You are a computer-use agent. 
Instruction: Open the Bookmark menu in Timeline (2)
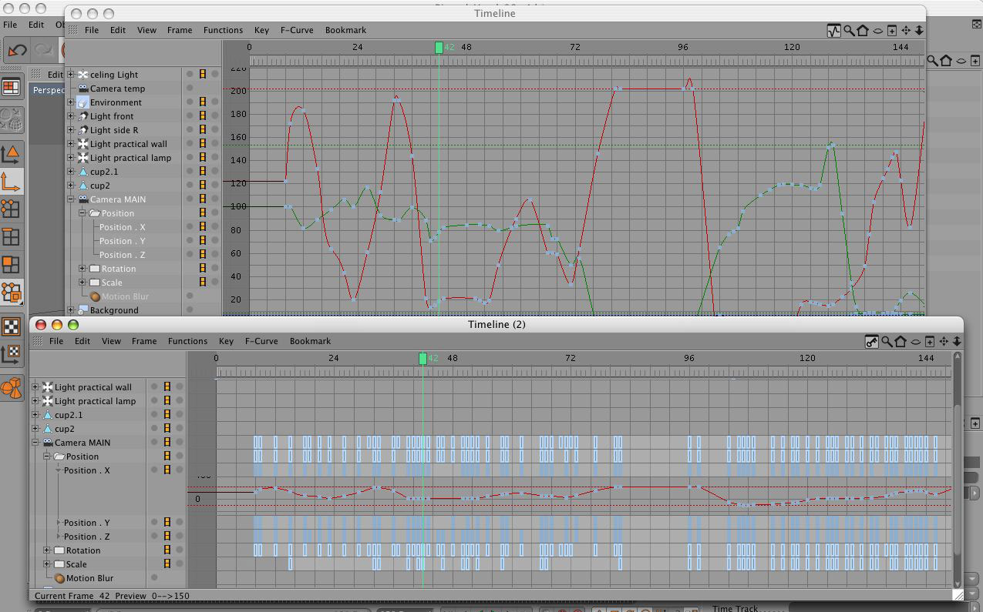tap(310, 341)
